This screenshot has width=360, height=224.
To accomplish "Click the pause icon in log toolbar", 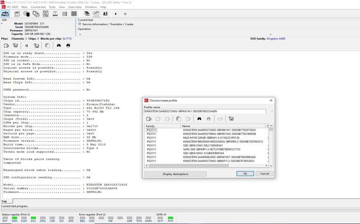I will [x=27, y=45].
